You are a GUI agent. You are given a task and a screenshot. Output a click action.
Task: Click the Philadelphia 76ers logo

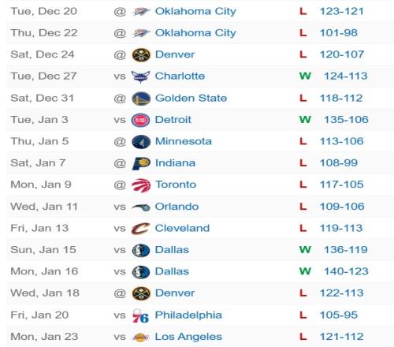tap(141, 315)
